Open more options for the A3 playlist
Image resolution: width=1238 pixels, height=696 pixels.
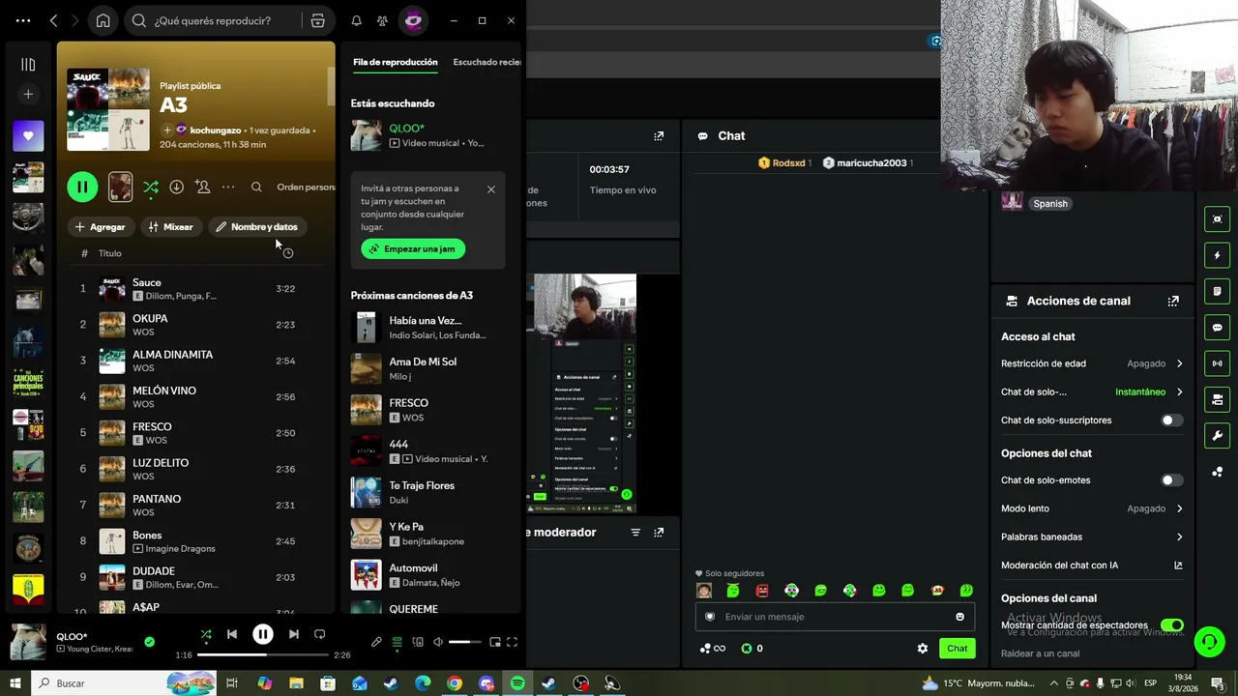pyautogui.click(x=228, y=187)
